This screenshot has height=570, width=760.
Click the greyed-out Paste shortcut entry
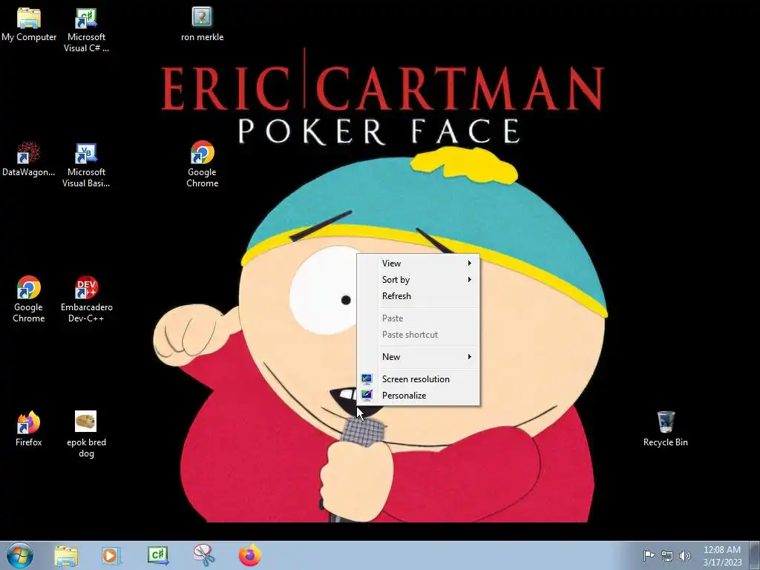419,335
